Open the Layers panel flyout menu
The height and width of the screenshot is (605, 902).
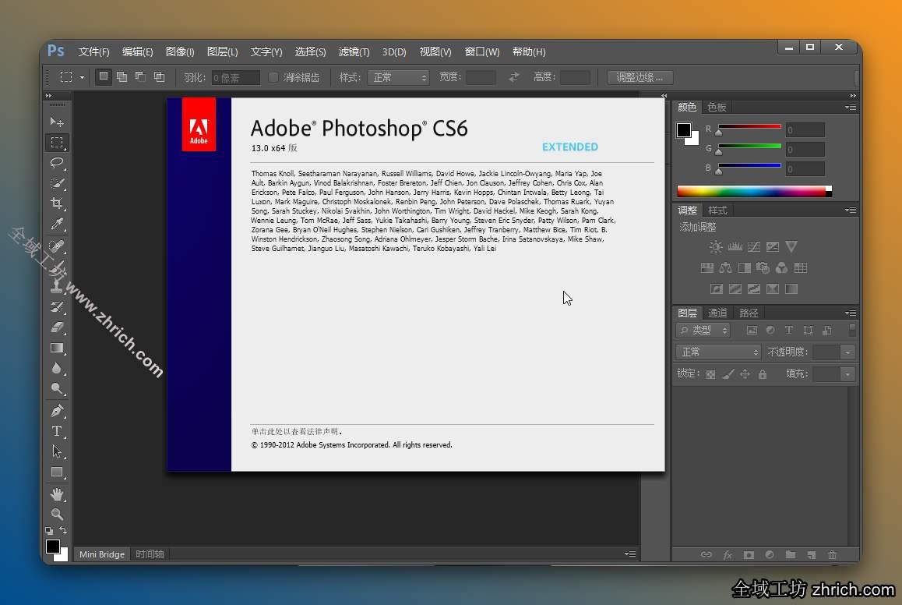click(x=851, y=313)
